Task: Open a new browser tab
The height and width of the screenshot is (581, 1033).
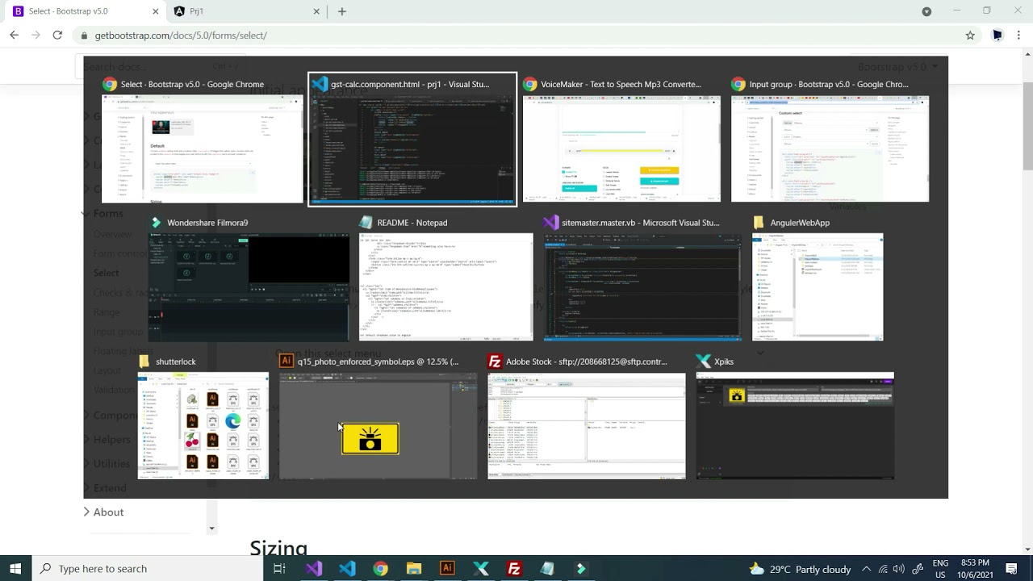Action: (342, 11)
